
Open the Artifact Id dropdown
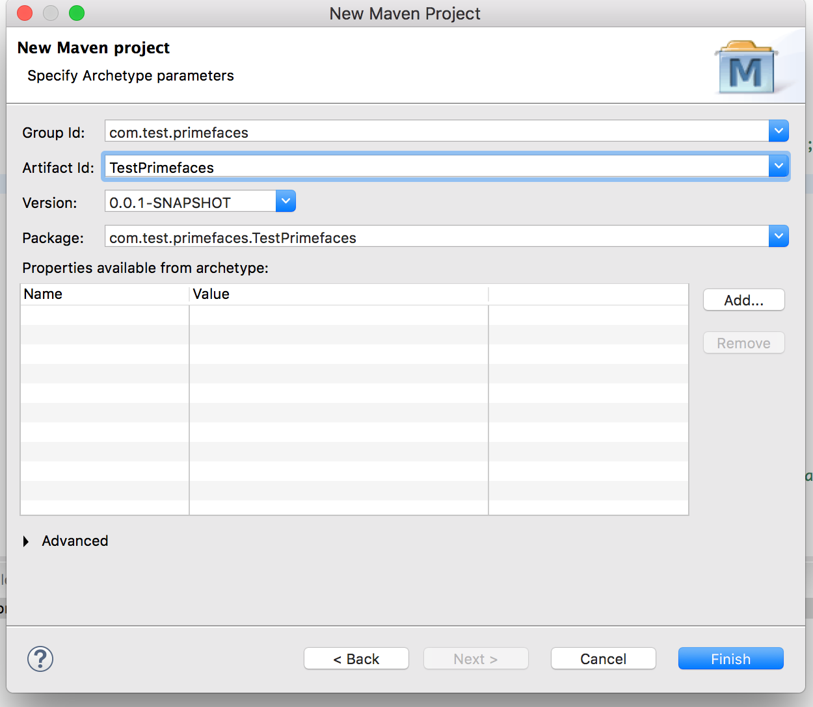[778, 166]
